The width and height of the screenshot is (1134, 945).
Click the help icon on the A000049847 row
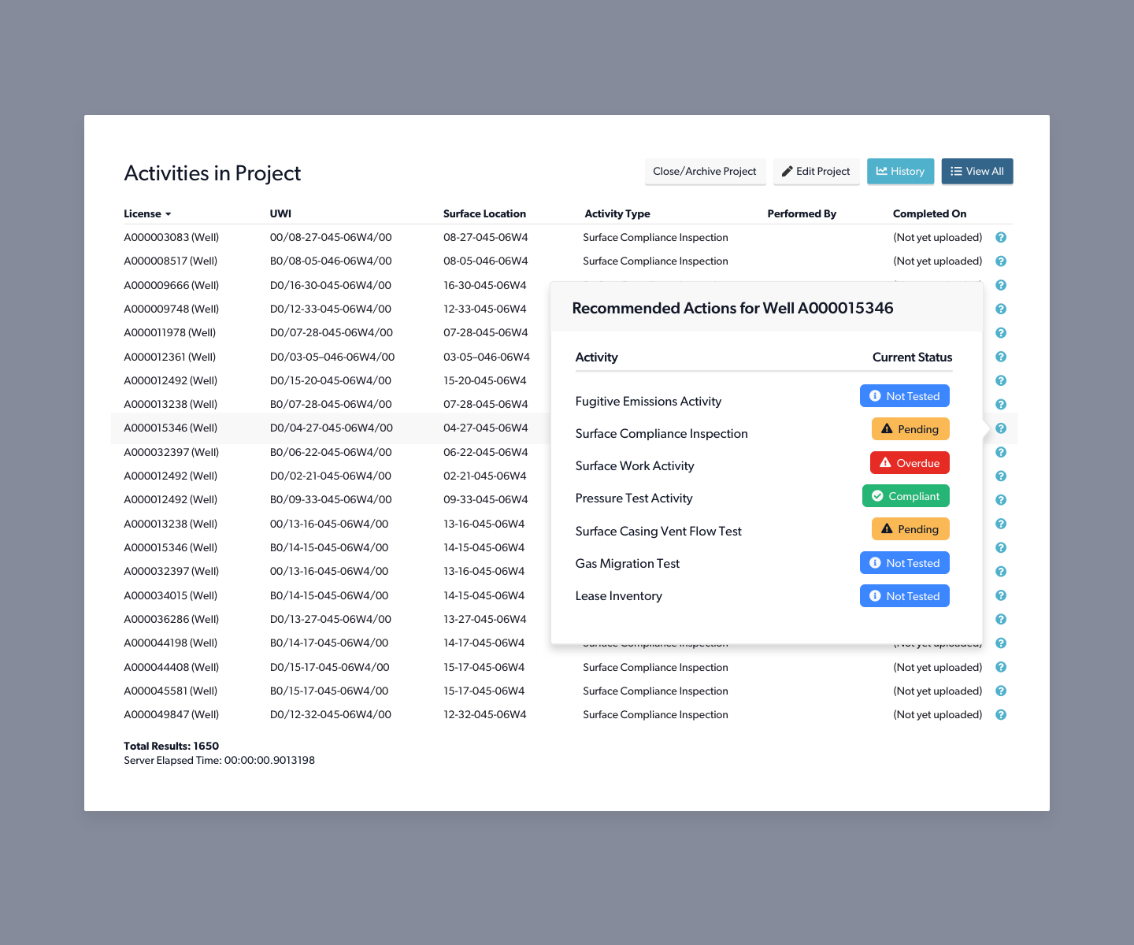(1000, 714)
